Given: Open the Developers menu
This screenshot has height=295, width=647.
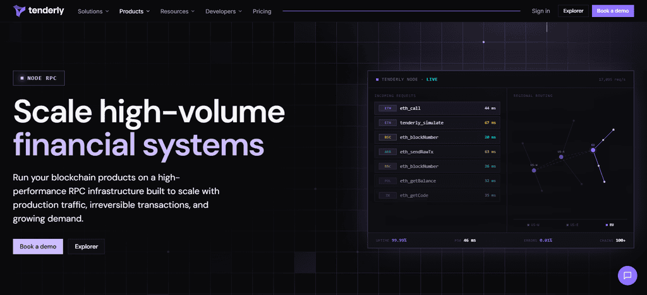Looking at the screenshot, I should pyautogui.click(x=224, y=11).
